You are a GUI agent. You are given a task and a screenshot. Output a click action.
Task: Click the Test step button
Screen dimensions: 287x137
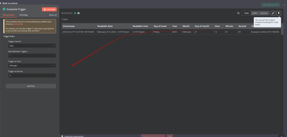[x=49, y=9]
